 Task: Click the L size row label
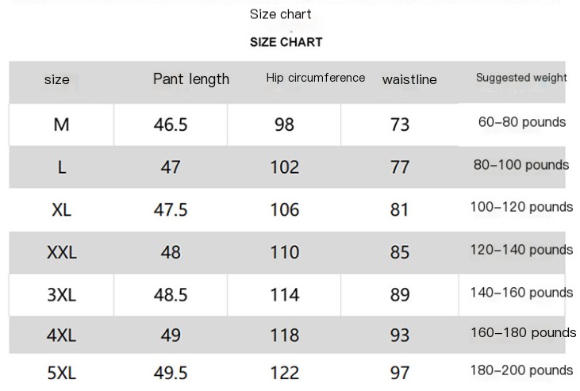61,167
